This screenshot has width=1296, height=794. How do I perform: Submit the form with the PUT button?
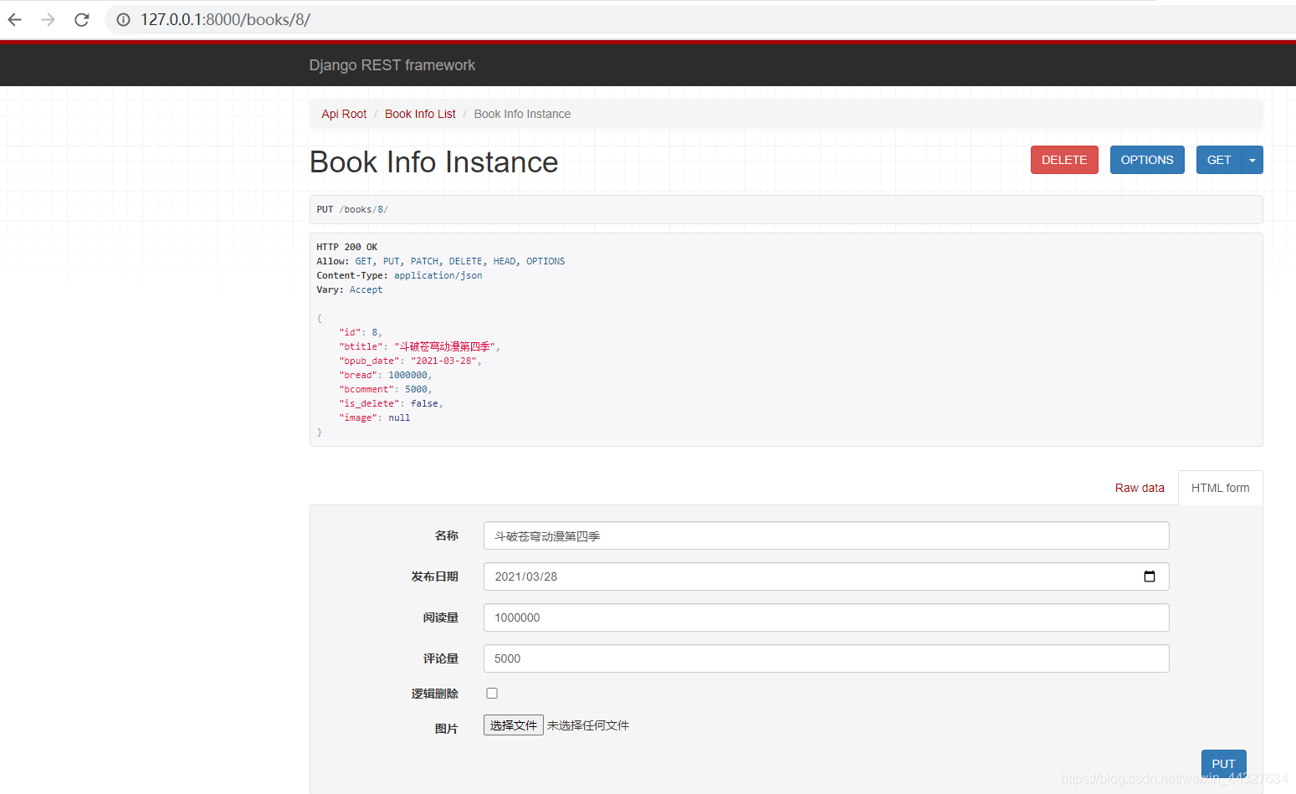click(x=1223, y=763)
